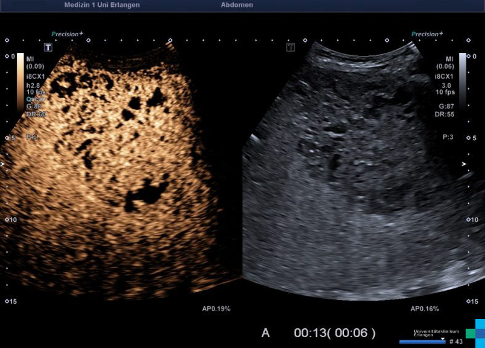Click the contrast timer 00:13 readout
The height and width of the screenshot is (348, 485).
[x=309, y=333]
